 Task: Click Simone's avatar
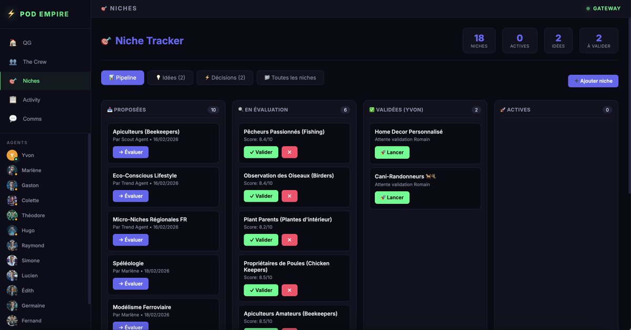12,261
